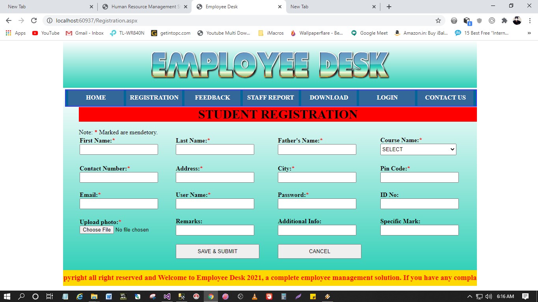Focus the Email input field

point(119,204)
